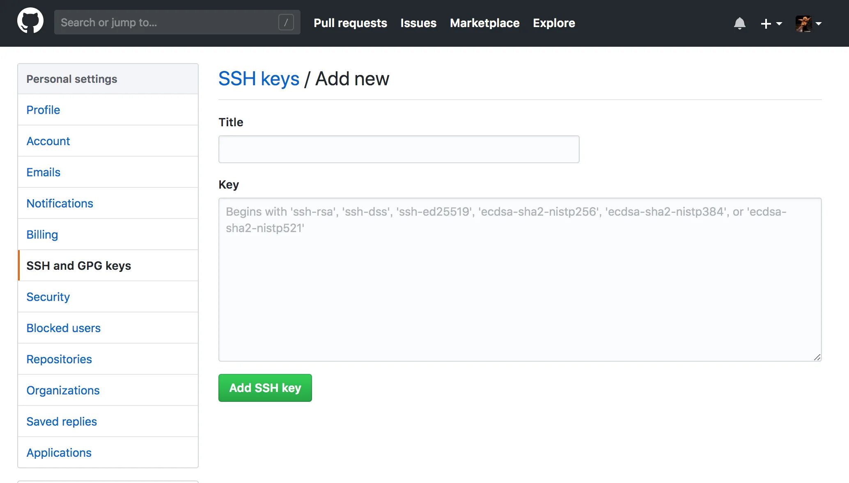Image resolution: width=849 pixels, height=483 pixels.
Task: Click the user avatar picture
Action: (x=803, y=23)
